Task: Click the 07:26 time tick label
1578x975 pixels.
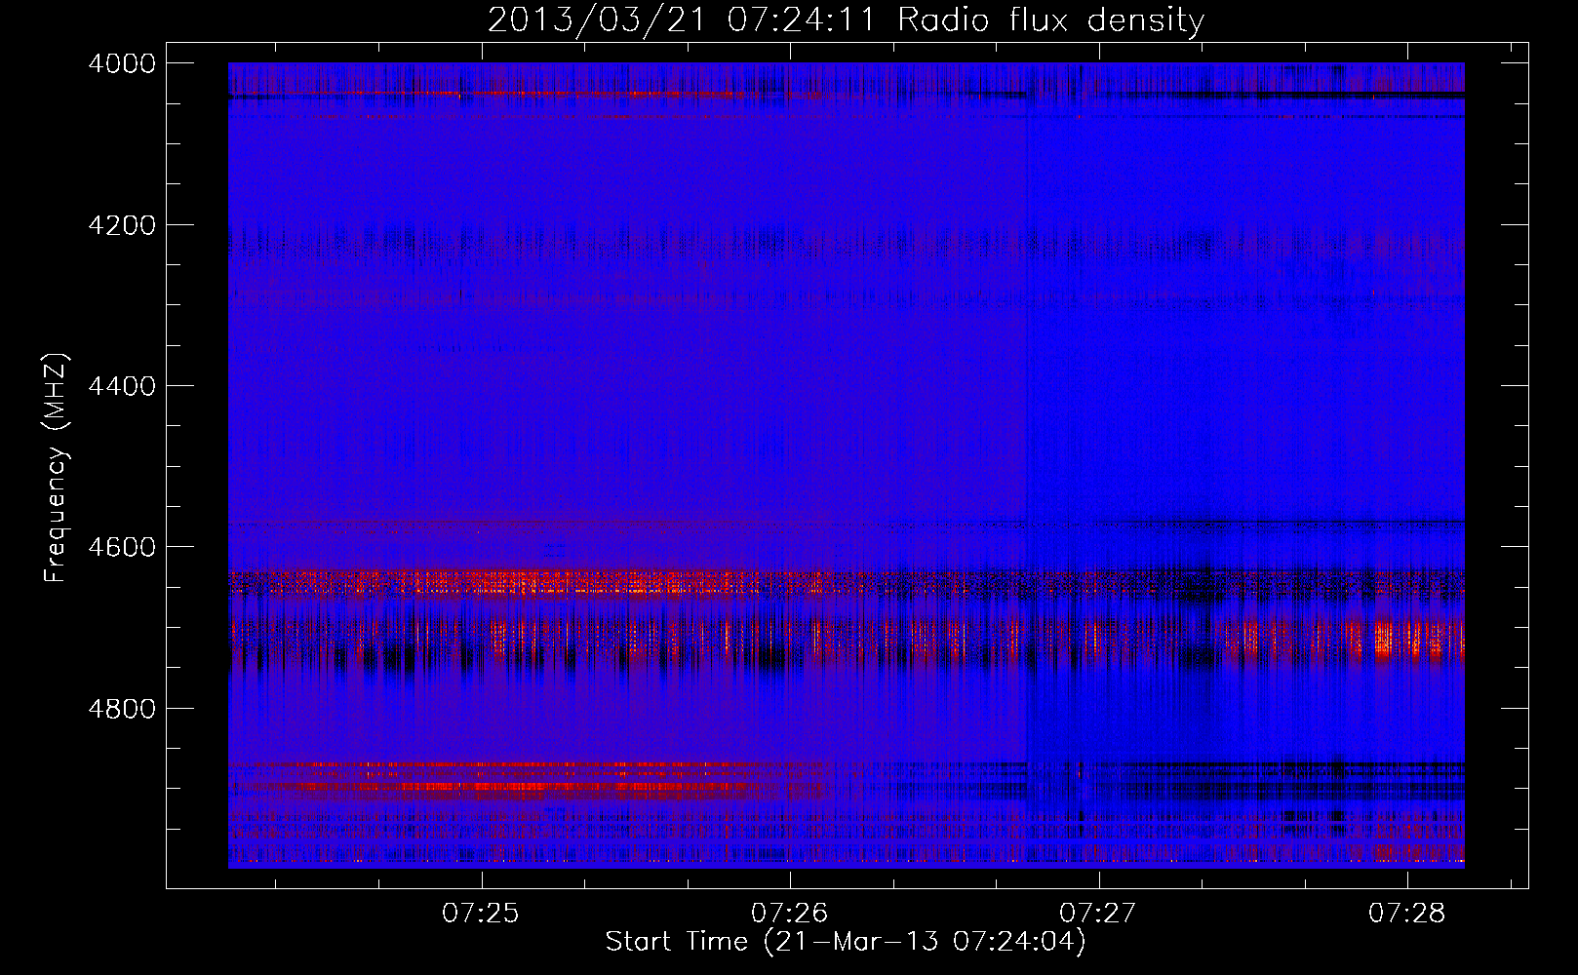Action: pyautogui.click(x=789, y=914)
